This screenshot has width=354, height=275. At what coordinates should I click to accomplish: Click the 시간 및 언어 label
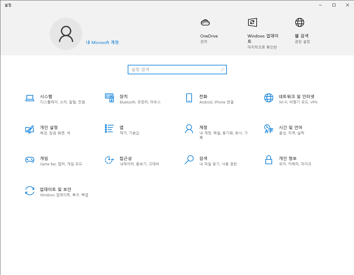[x=291, y=127]
